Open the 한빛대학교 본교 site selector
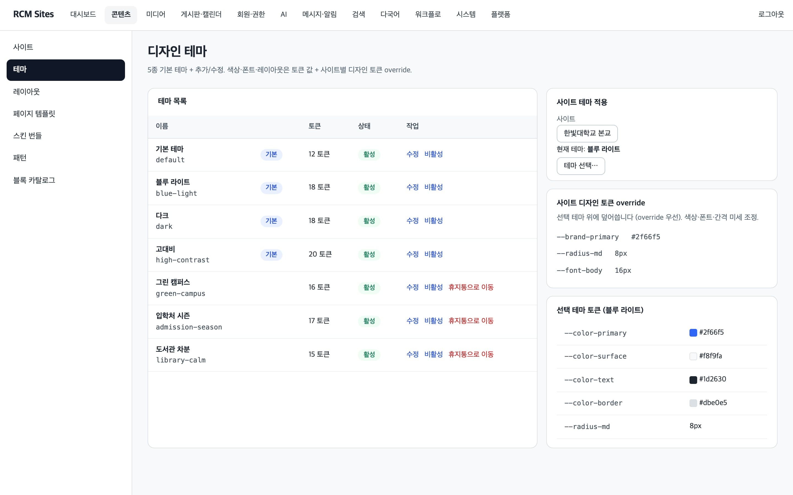The width and height of the screenshot is (793, 495). coord(587,133)
